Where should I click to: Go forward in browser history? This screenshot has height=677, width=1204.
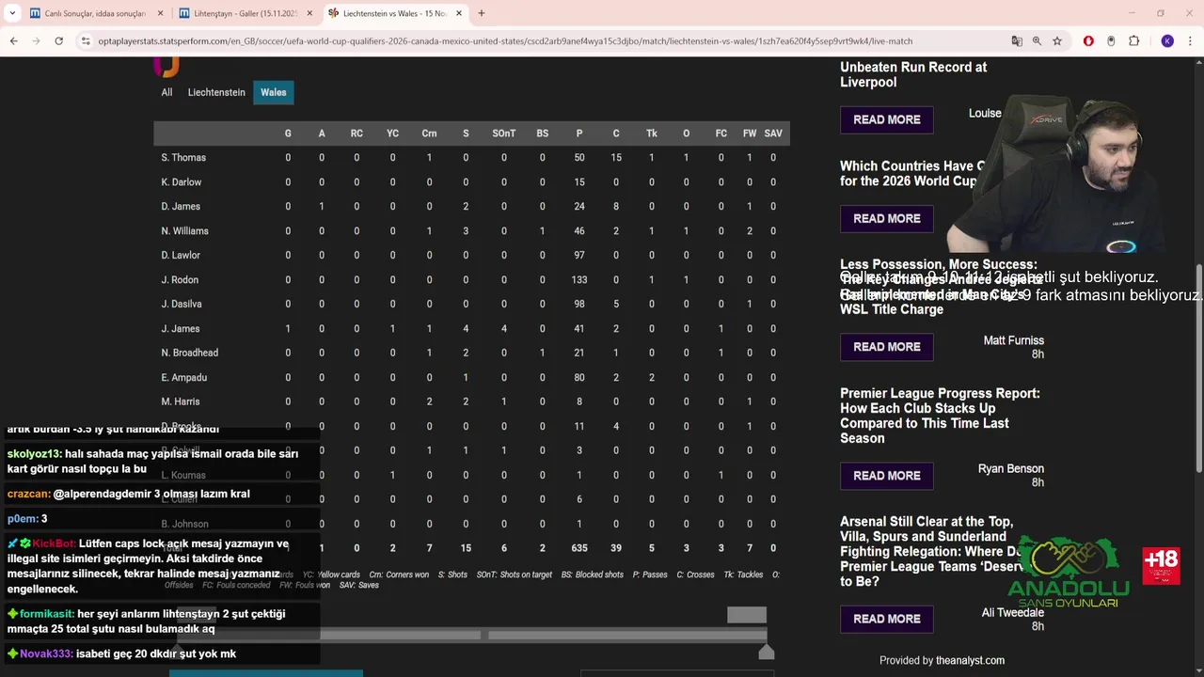(x=36, y=41)
